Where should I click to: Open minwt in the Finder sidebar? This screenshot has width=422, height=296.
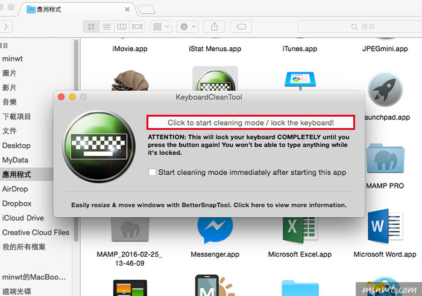pos(13,59)
